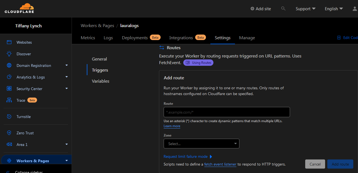
Task: Expand the Analytics & Logs menu
Action: click(x=66, y=77)
